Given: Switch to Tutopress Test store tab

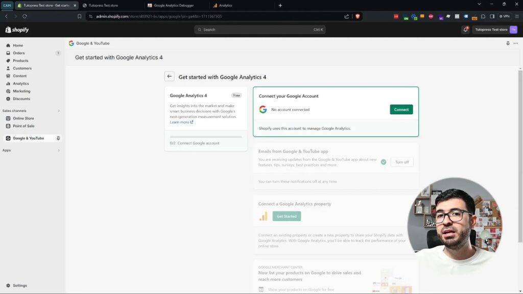Looking at the screenshot, I should point(103,5).
